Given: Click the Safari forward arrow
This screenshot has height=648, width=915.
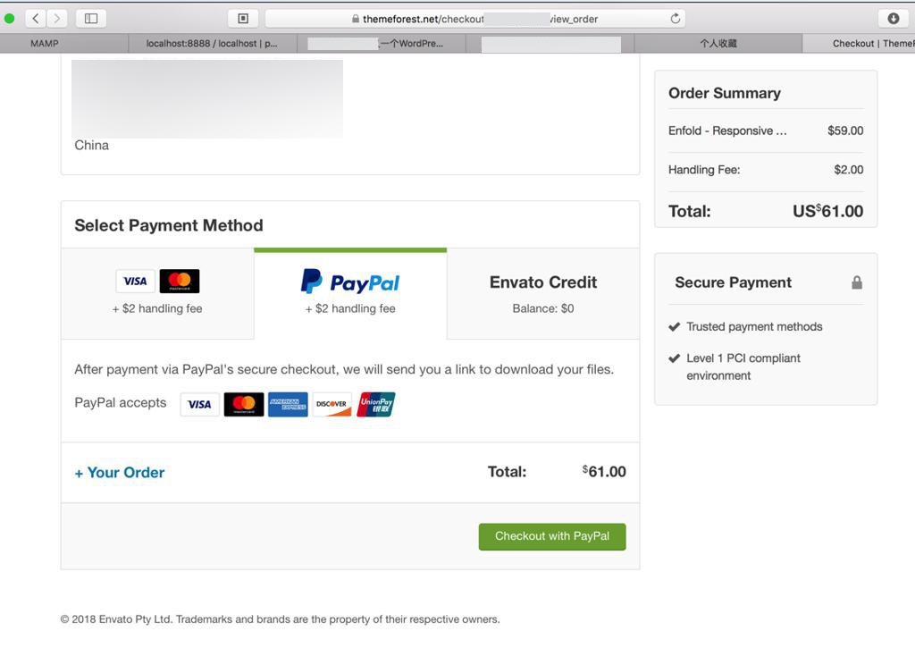Looking at the screenshot, I should [x=56, y=19].
